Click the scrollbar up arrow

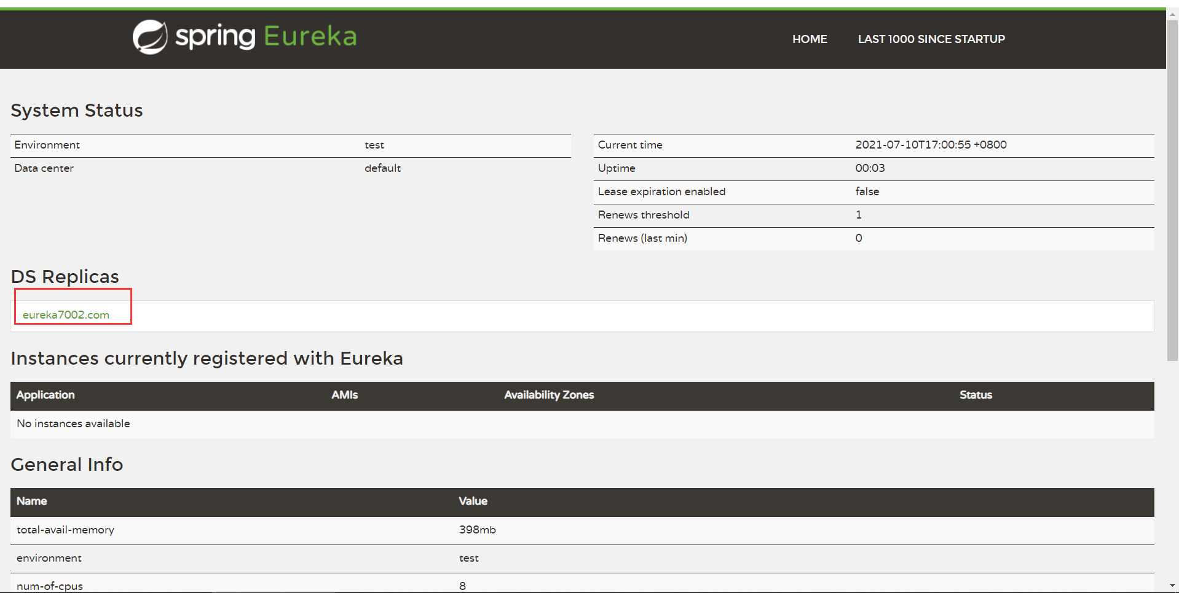tap(1172, 14)
